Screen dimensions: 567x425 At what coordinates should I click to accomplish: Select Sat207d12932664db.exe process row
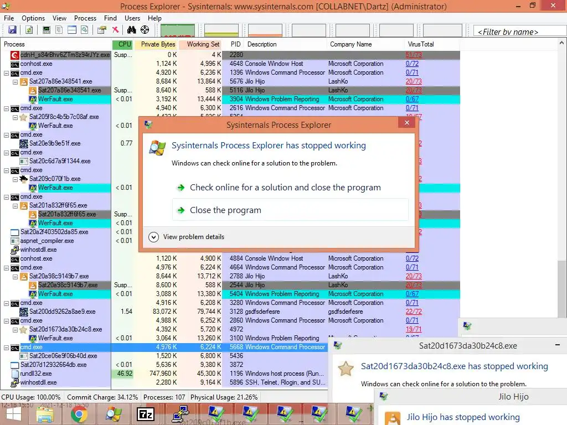click(x=54, y=365)
